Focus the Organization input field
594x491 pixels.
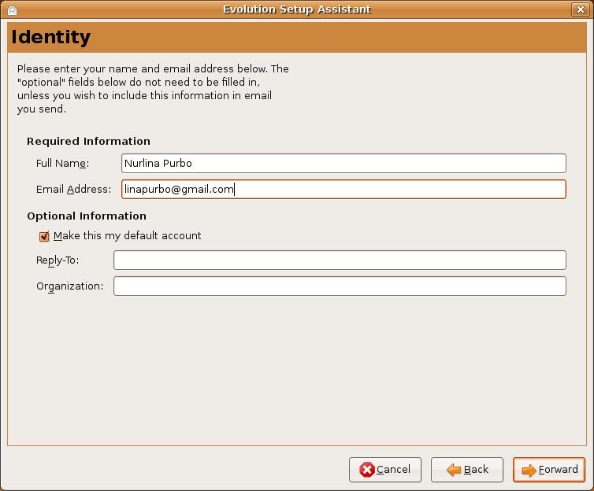[340, 286]
